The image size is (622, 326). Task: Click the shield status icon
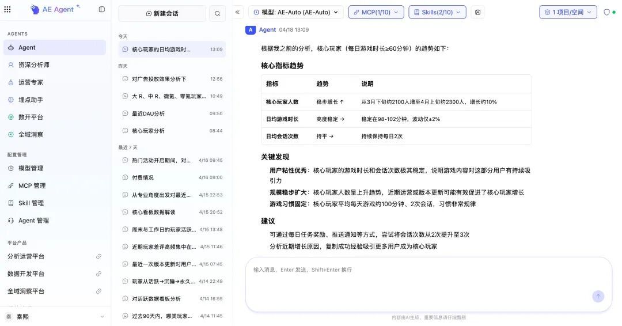tap(606, 12)
